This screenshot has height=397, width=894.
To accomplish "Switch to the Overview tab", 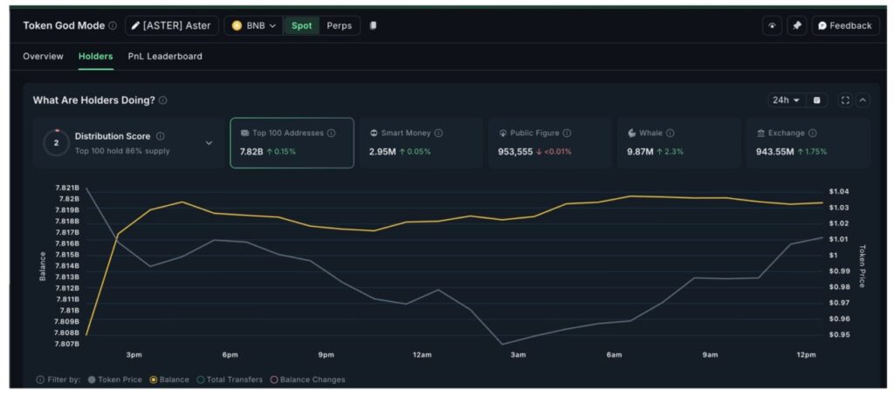I will click(x=43, y=57).
